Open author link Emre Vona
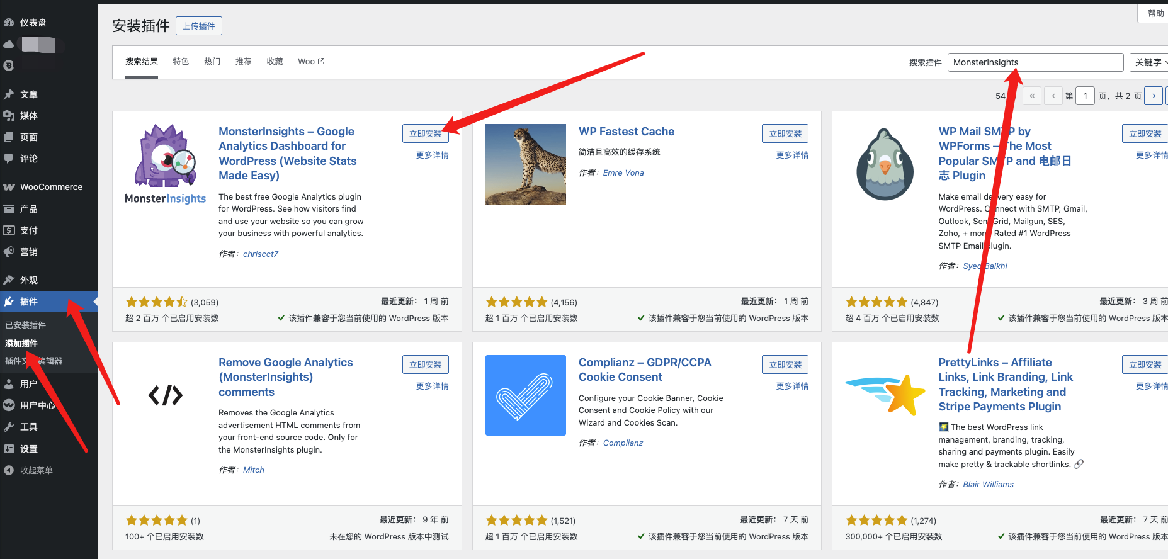 (623, 172)
